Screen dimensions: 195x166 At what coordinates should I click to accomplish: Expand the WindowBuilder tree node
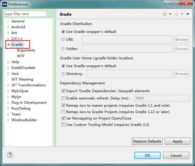pos(8,120)
